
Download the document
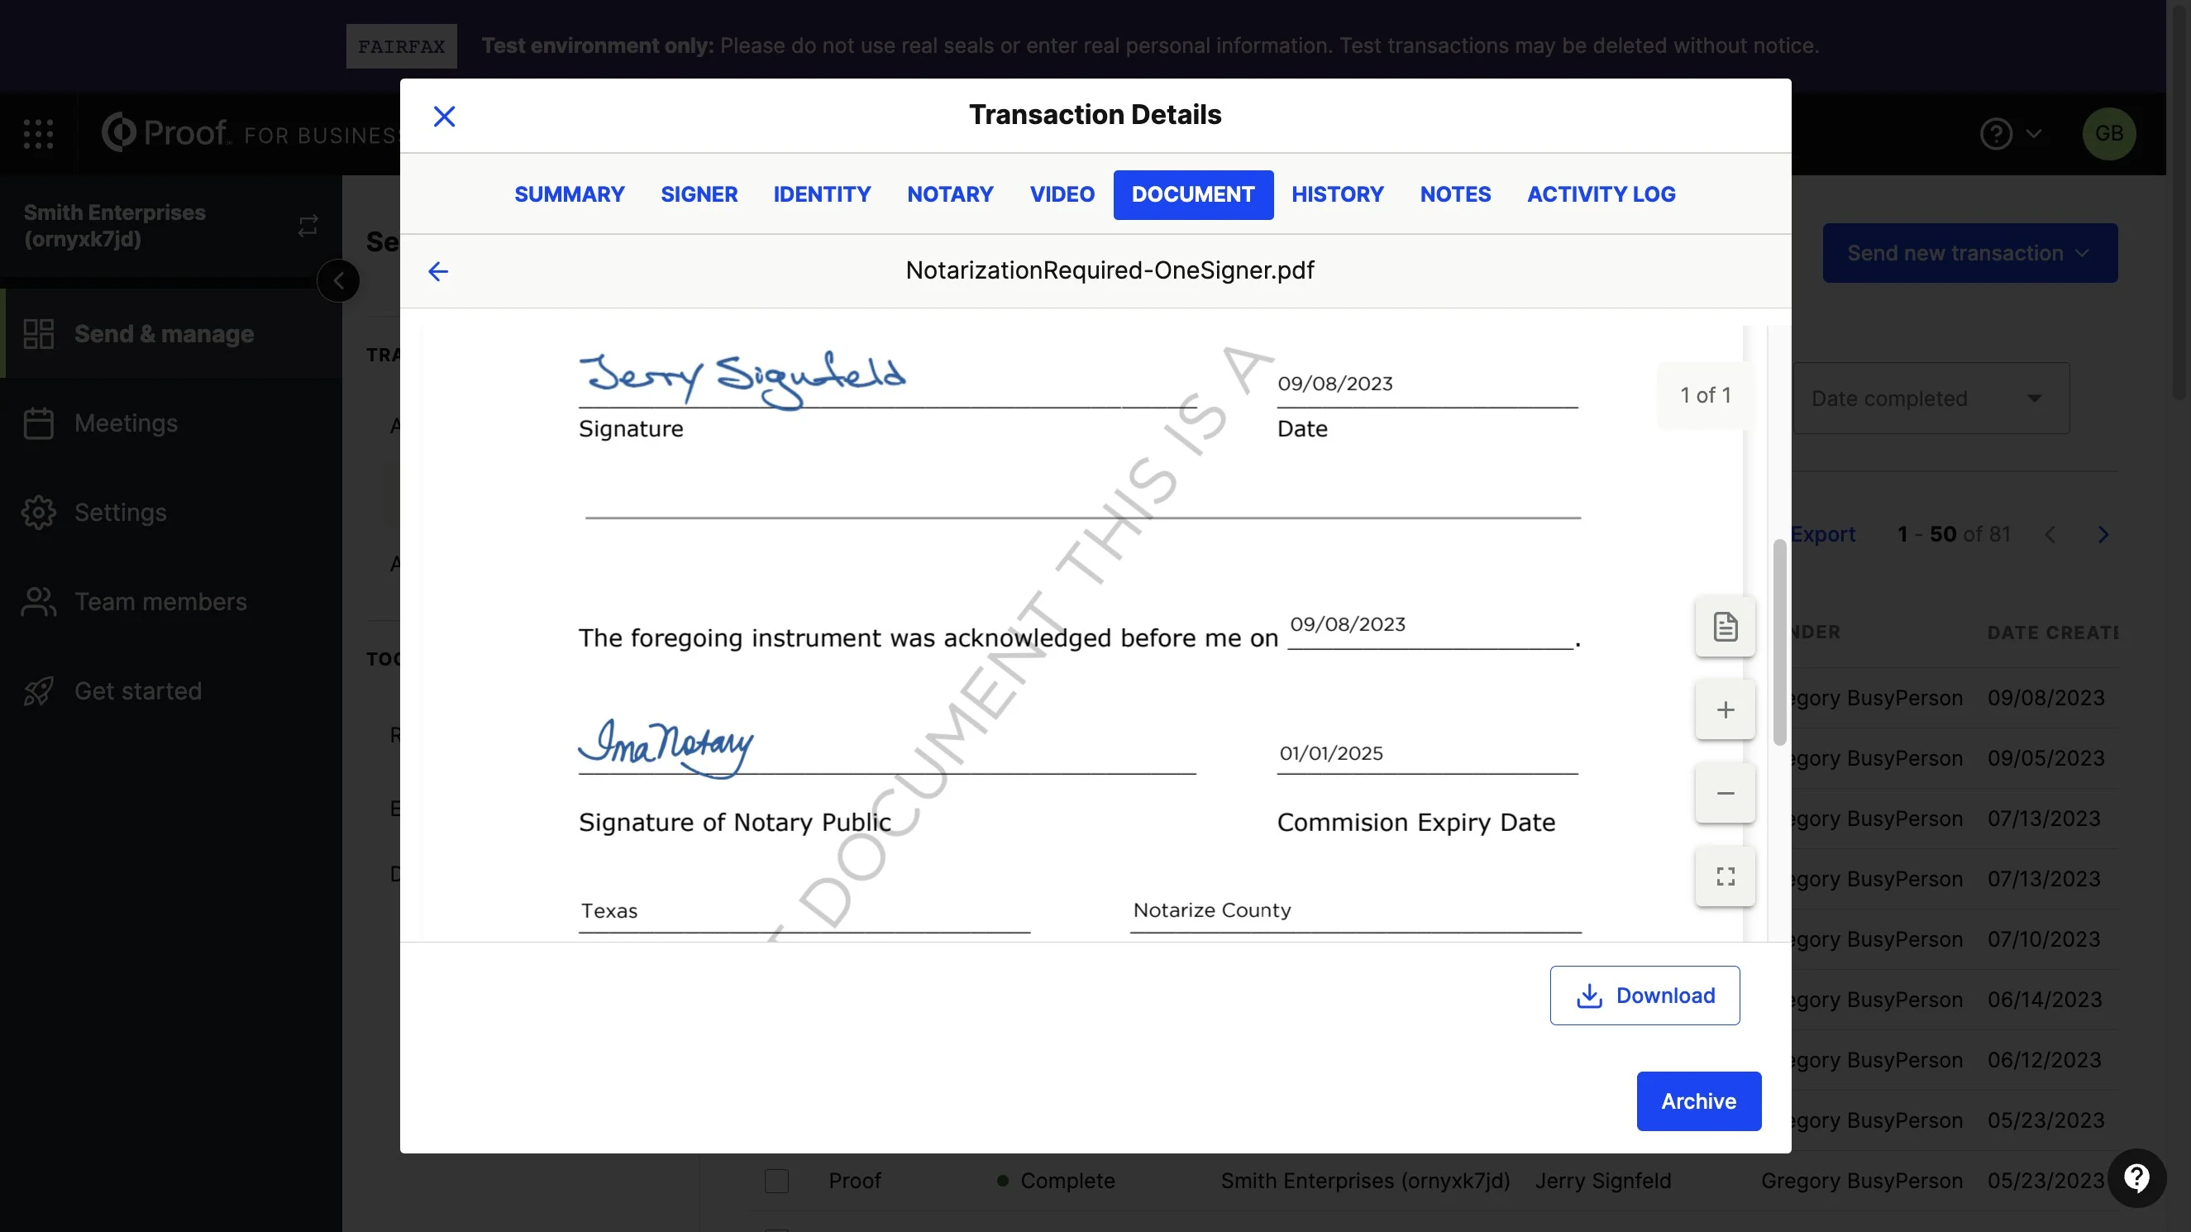(x=1644, y=996)
